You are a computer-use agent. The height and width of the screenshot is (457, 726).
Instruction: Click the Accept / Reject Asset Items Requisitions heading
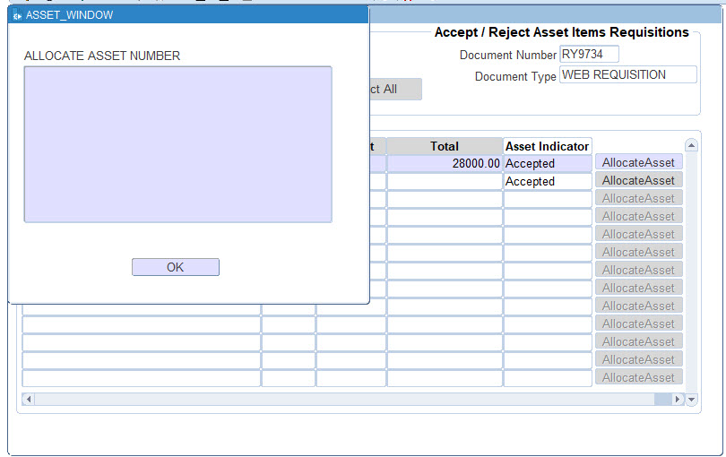562,32
